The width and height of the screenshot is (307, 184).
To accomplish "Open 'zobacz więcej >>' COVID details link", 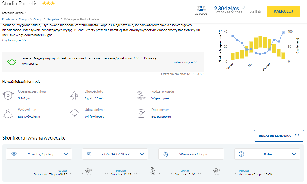I will pyautogui.click(x=186, y=62).
